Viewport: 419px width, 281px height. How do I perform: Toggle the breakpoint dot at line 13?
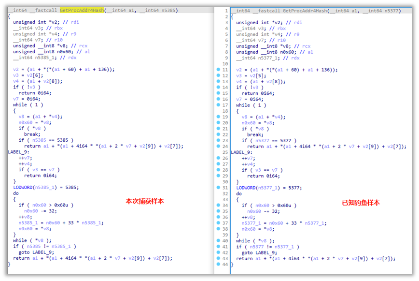pos(218,81)
